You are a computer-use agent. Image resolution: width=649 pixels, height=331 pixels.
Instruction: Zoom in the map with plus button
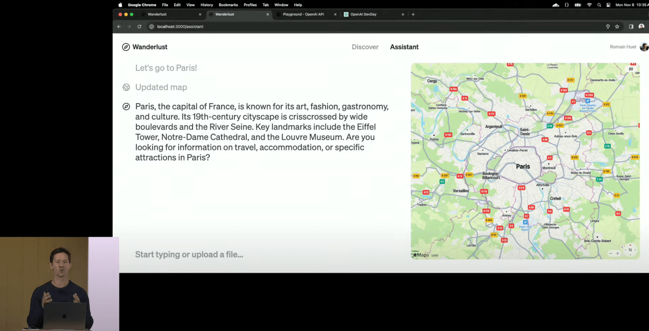pos(617,254)
